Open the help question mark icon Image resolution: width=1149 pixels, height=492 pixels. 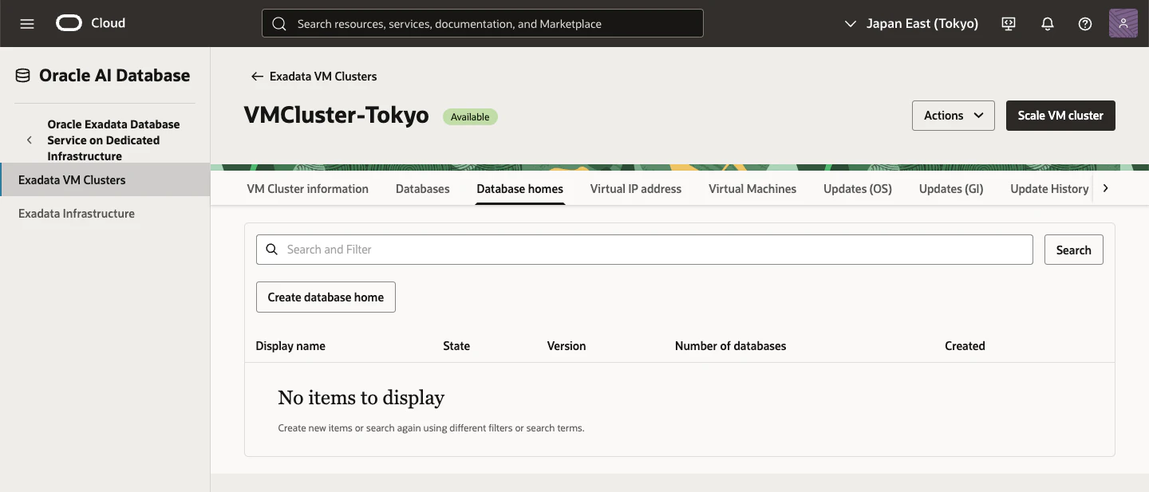[1085, 24]
